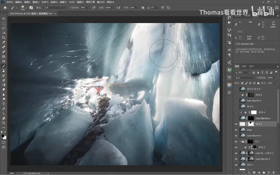Open the layer blend mode 柔光 dropdown
The width and height of the screenshot is (280, 175).
245,78
